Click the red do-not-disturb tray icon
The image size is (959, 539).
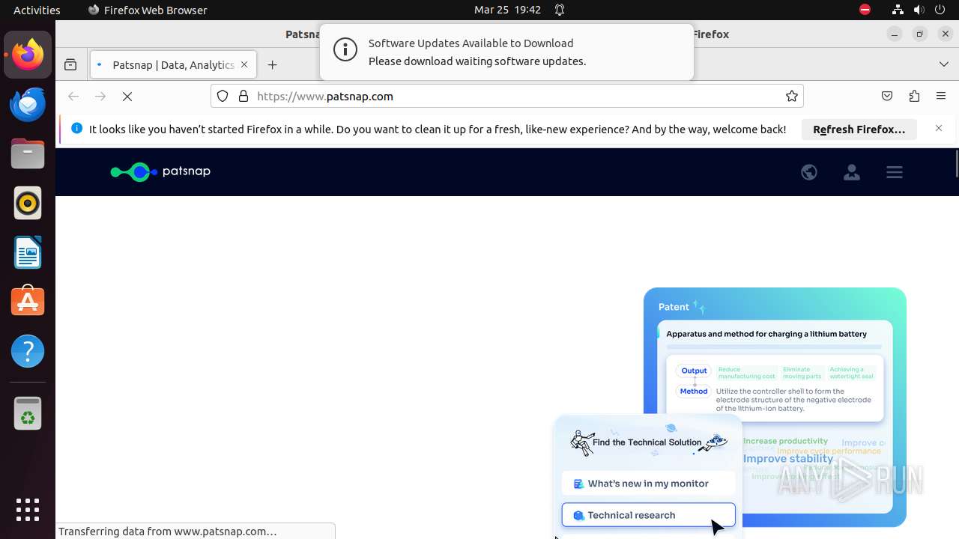pyautogui.click(x=865, y=10)
